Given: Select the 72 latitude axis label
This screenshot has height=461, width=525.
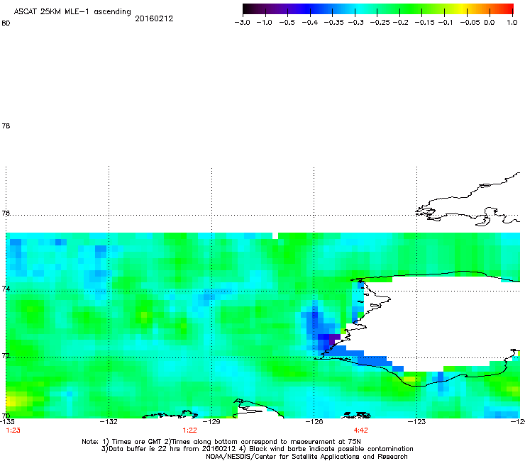Looking at the screenshot, I should (6, 355).
